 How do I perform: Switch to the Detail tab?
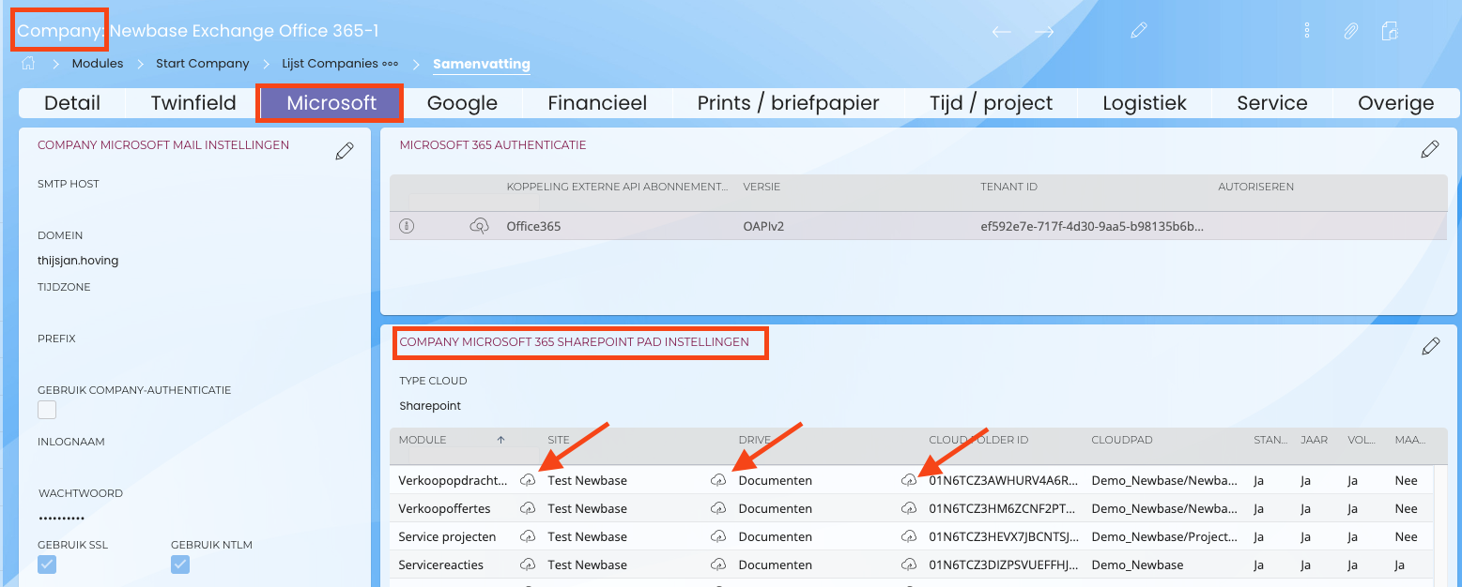[x=72, y=103]
